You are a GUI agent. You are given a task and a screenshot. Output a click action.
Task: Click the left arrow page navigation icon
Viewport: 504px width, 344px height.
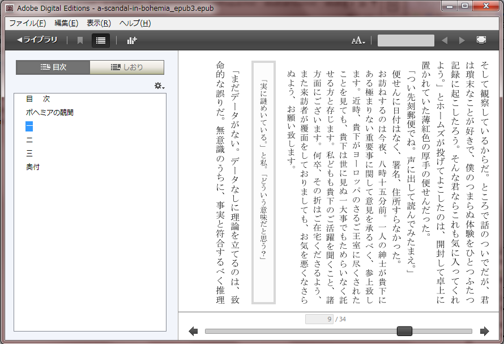pos(193,332)
